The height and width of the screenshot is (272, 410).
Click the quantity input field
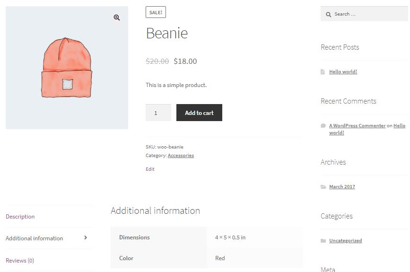[x=158, y=113]
